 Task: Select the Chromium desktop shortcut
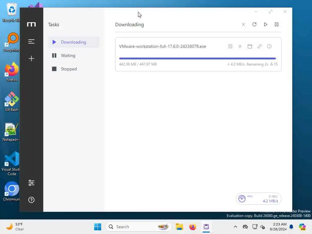click(12, 191)
